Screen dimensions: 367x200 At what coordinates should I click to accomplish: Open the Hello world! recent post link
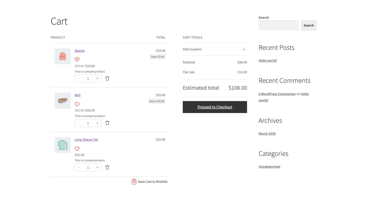267,60
